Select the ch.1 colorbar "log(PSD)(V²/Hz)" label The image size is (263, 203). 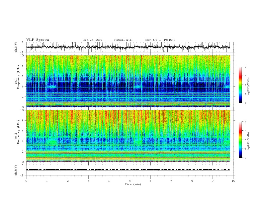(248, 87)
